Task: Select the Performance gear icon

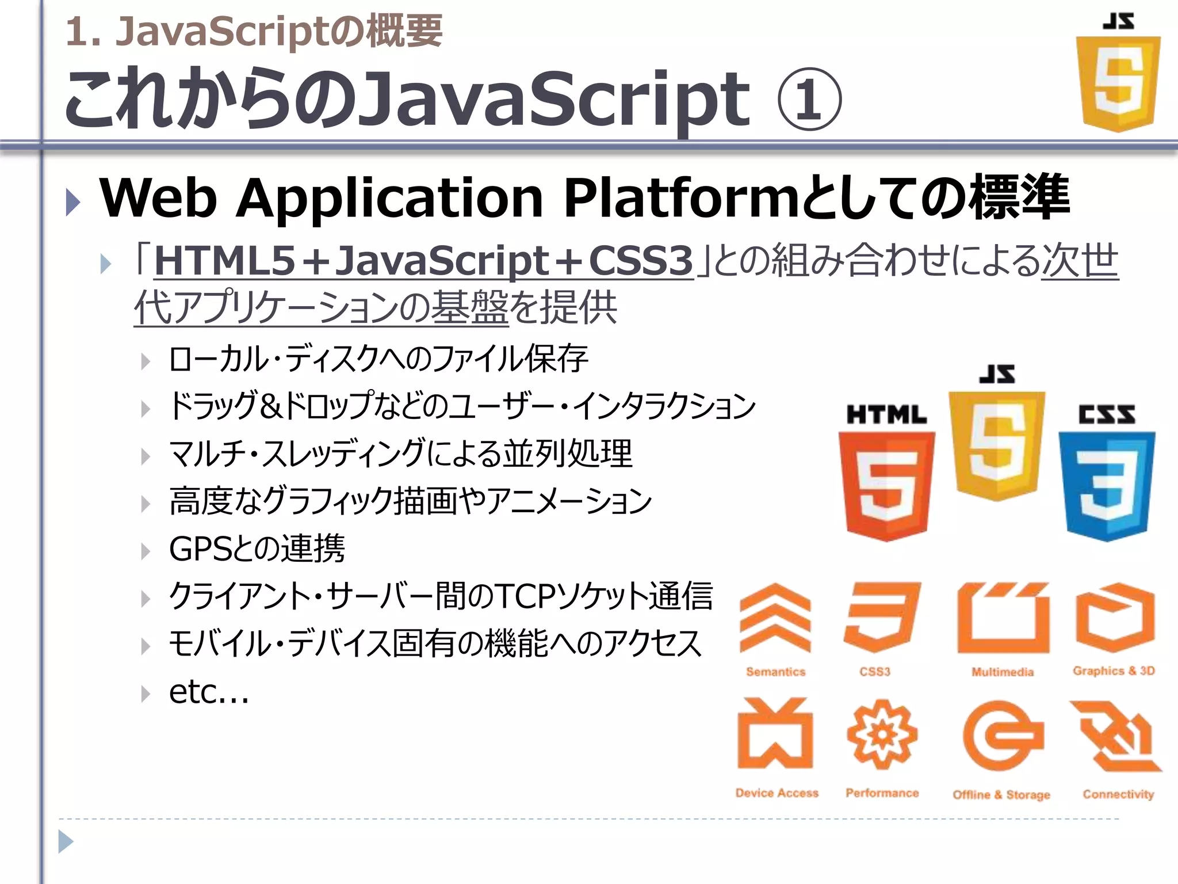Action: tap(882, 734)
